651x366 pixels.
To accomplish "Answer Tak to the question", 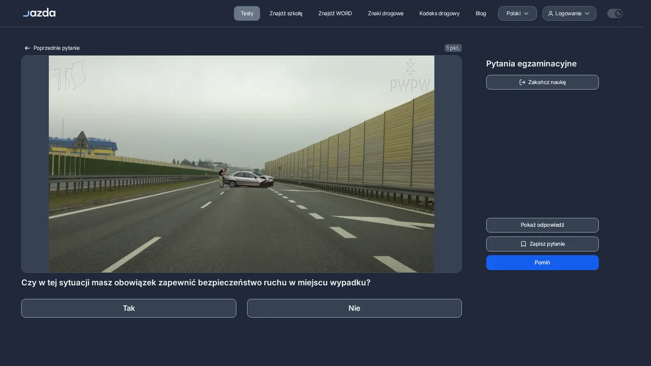I will pyautogui.click(x=129, y=308).
